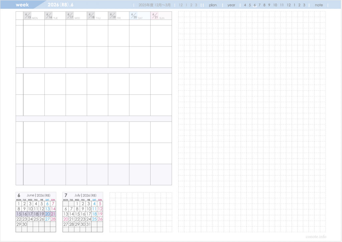Select July 31 in the mini calendar
The image size is (342, 242).
click(x=89, y=224)
